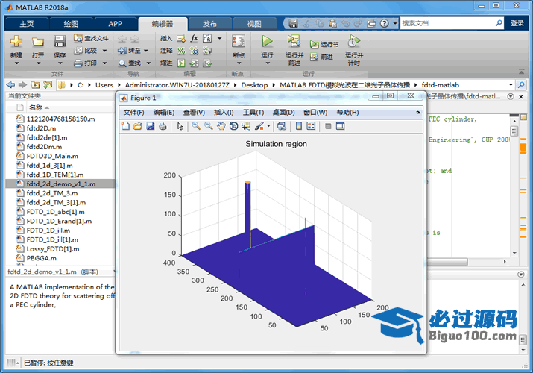Click the back navigation arrow icon
The width and height of the screenshot is (533, 373).
pyautogui.click(x=11, y=84)
